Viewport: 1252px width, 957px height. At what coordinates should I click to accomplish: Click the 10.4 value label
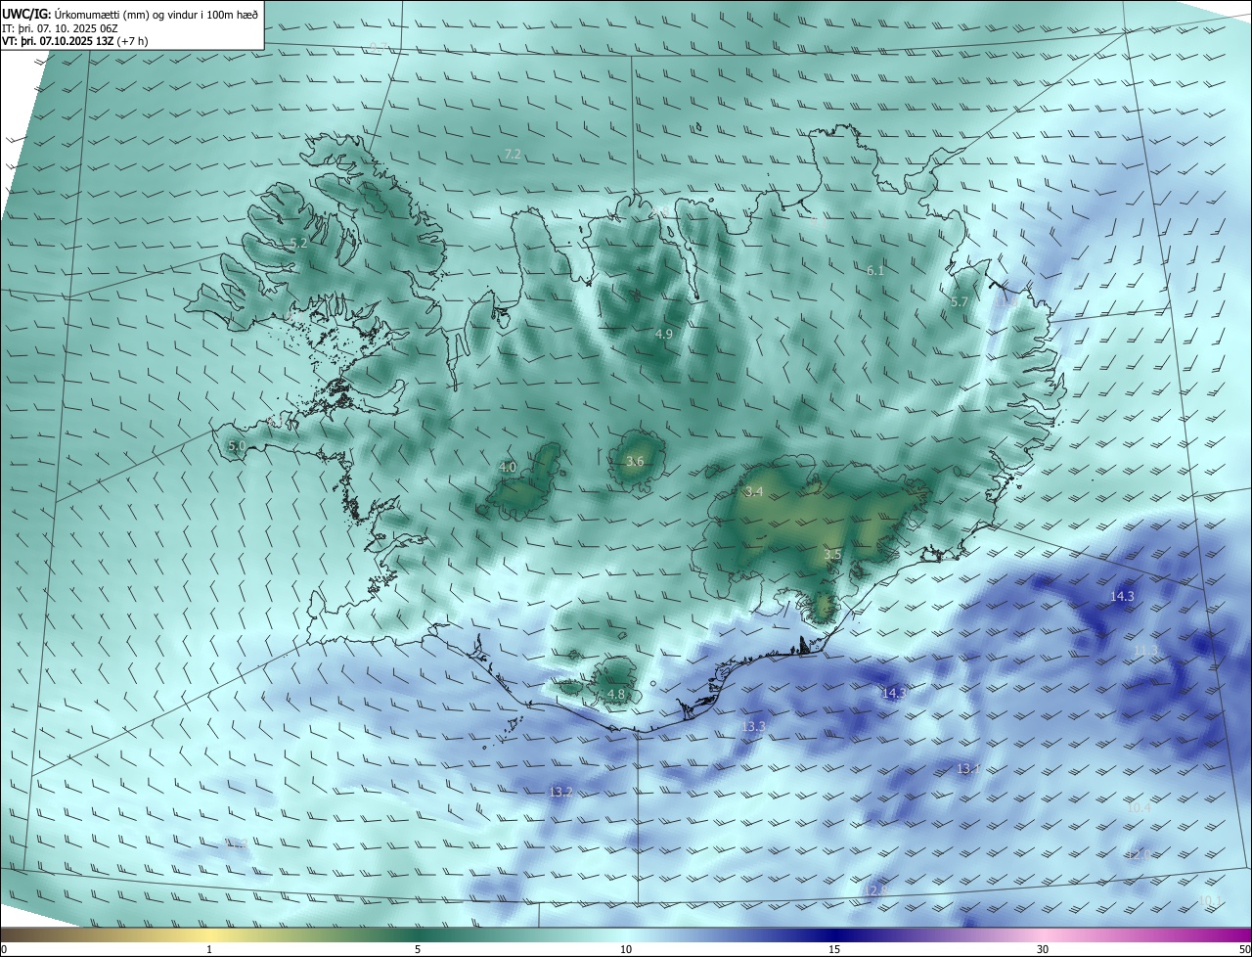click(1140, 808)
